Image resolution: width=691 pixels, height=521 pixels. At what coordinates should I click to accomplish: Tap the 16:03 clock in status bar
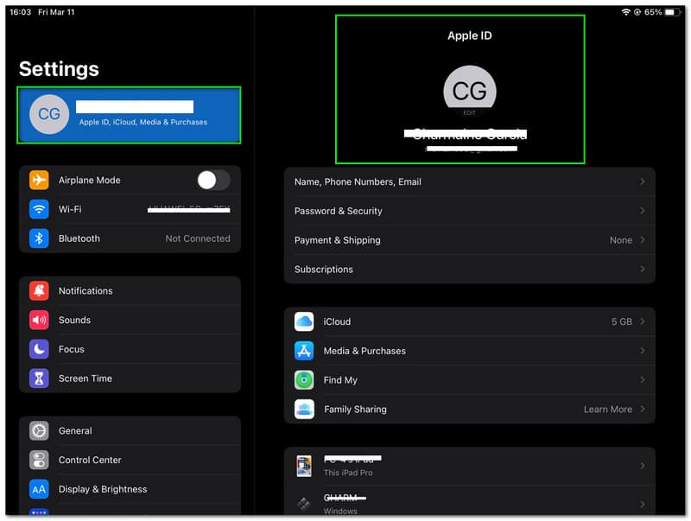20,12
